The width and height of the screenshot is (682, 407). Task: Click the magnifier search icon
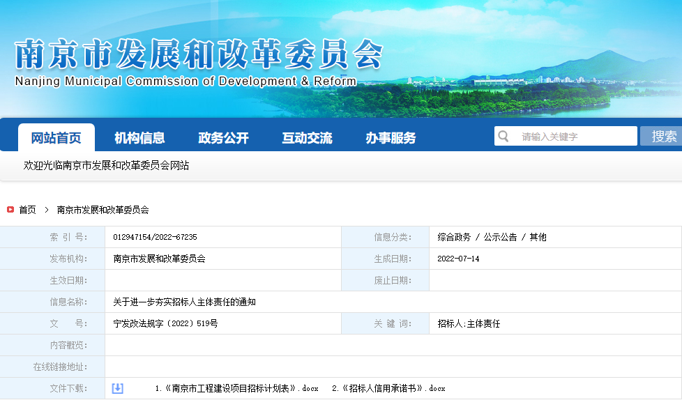(503, 135)
